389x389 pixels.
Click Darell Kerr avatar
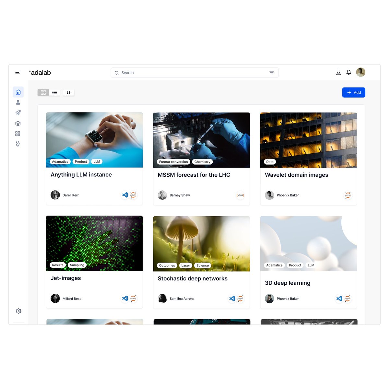[55, 195]
